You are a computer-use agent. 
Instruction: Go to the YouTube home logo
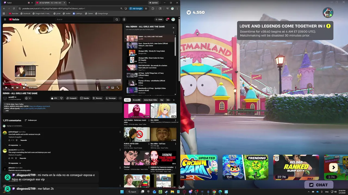point(14,19)
